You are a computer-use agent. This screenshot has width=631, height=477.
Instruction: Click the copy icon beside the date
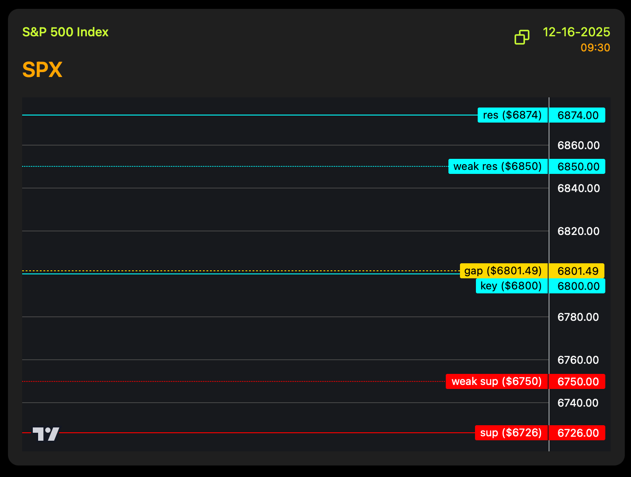pyautogui.click(x=522, y=38)
